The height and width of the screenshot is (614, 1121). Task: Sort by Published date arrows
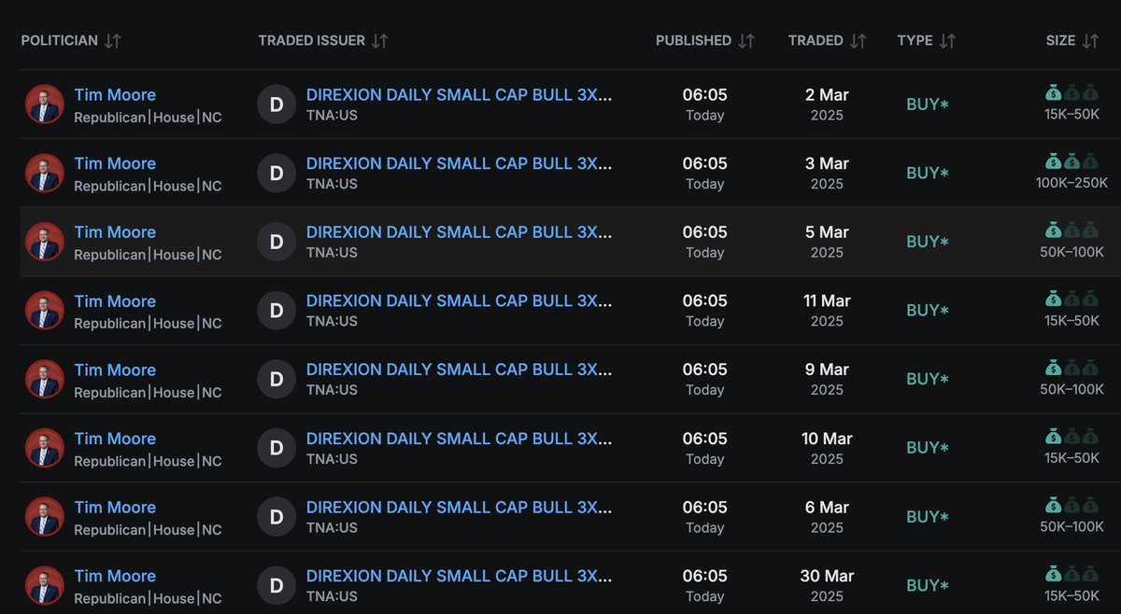click(746, 41)
